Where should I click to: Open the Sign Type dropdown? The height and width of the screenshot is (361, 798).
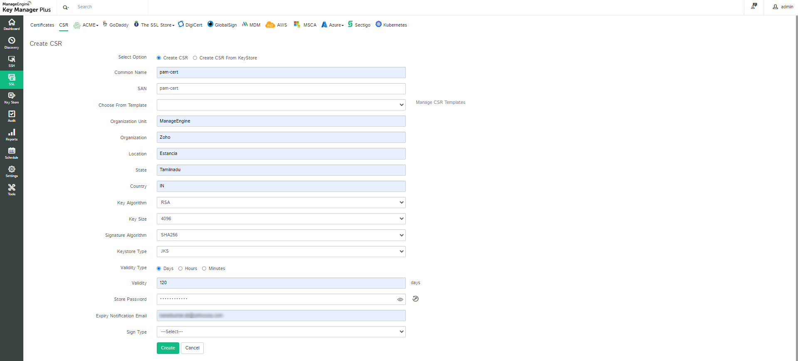[281, 332]
